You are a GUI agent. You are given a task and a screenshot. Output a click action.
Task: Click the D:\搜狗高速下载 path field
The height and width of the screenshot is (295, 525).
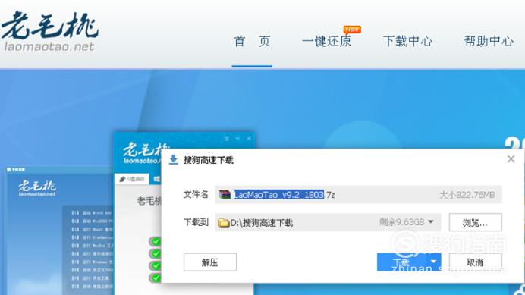click(328, 222)
